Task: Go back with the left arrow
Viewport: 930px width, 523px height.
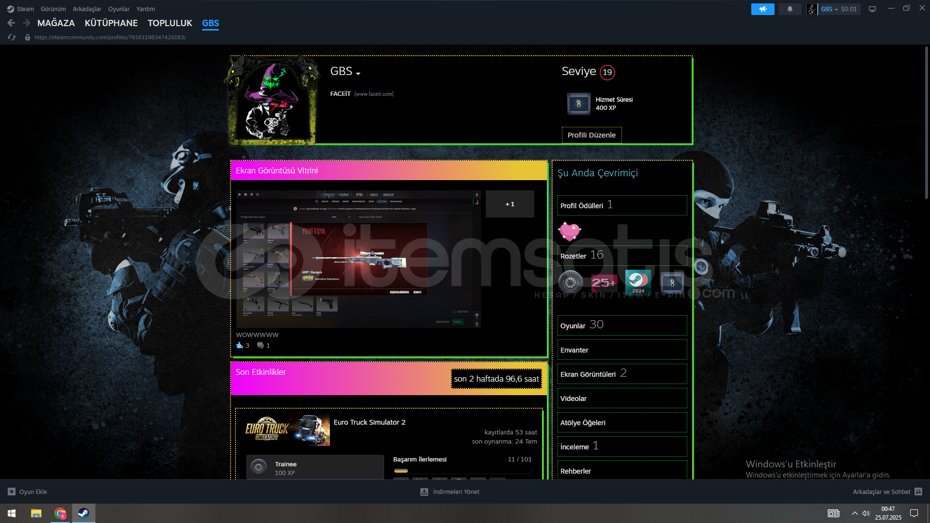Action: 11,23
